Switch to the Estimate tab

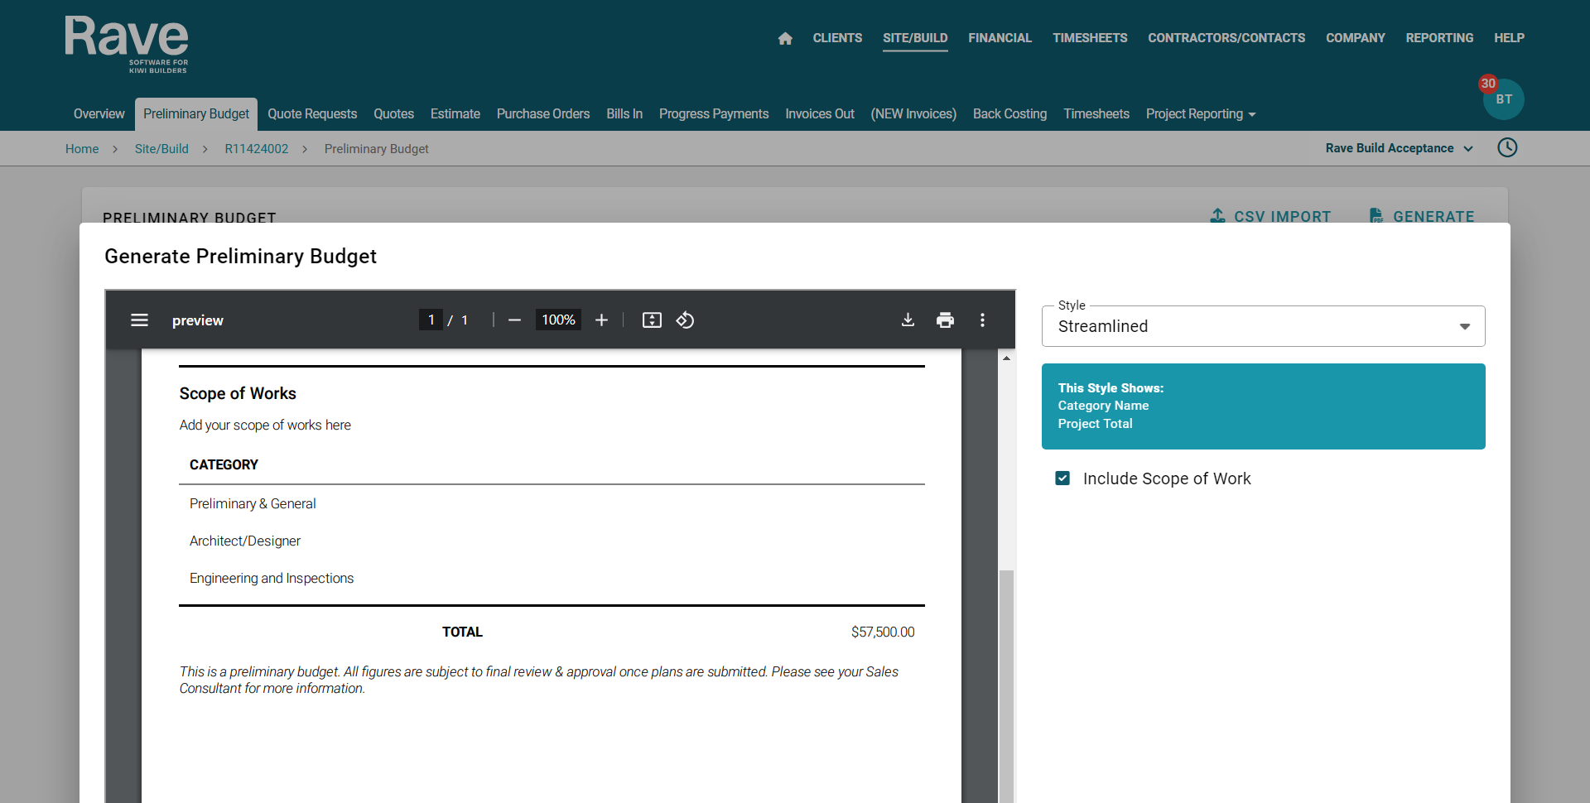(455, 114)
